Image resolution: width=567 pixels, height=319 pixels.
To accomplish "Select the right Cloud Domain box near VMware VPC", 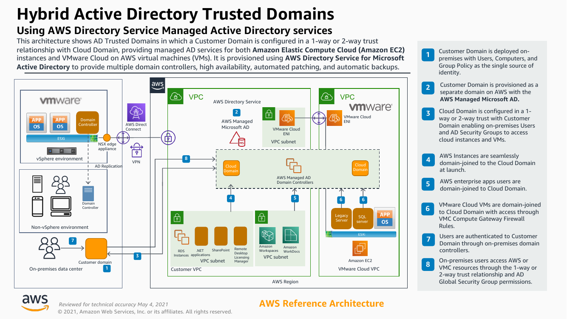I will pos(360,167).
